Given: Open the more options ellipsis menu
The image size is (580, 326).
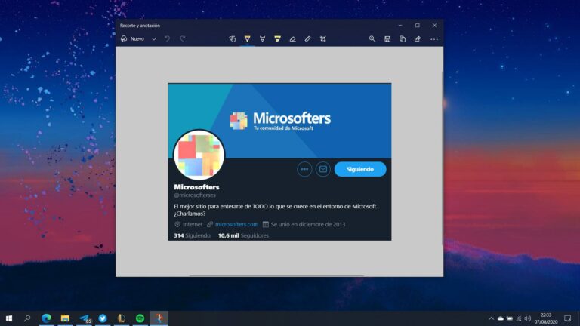Looking at the screenshot, I should click(x=434, y=38).
